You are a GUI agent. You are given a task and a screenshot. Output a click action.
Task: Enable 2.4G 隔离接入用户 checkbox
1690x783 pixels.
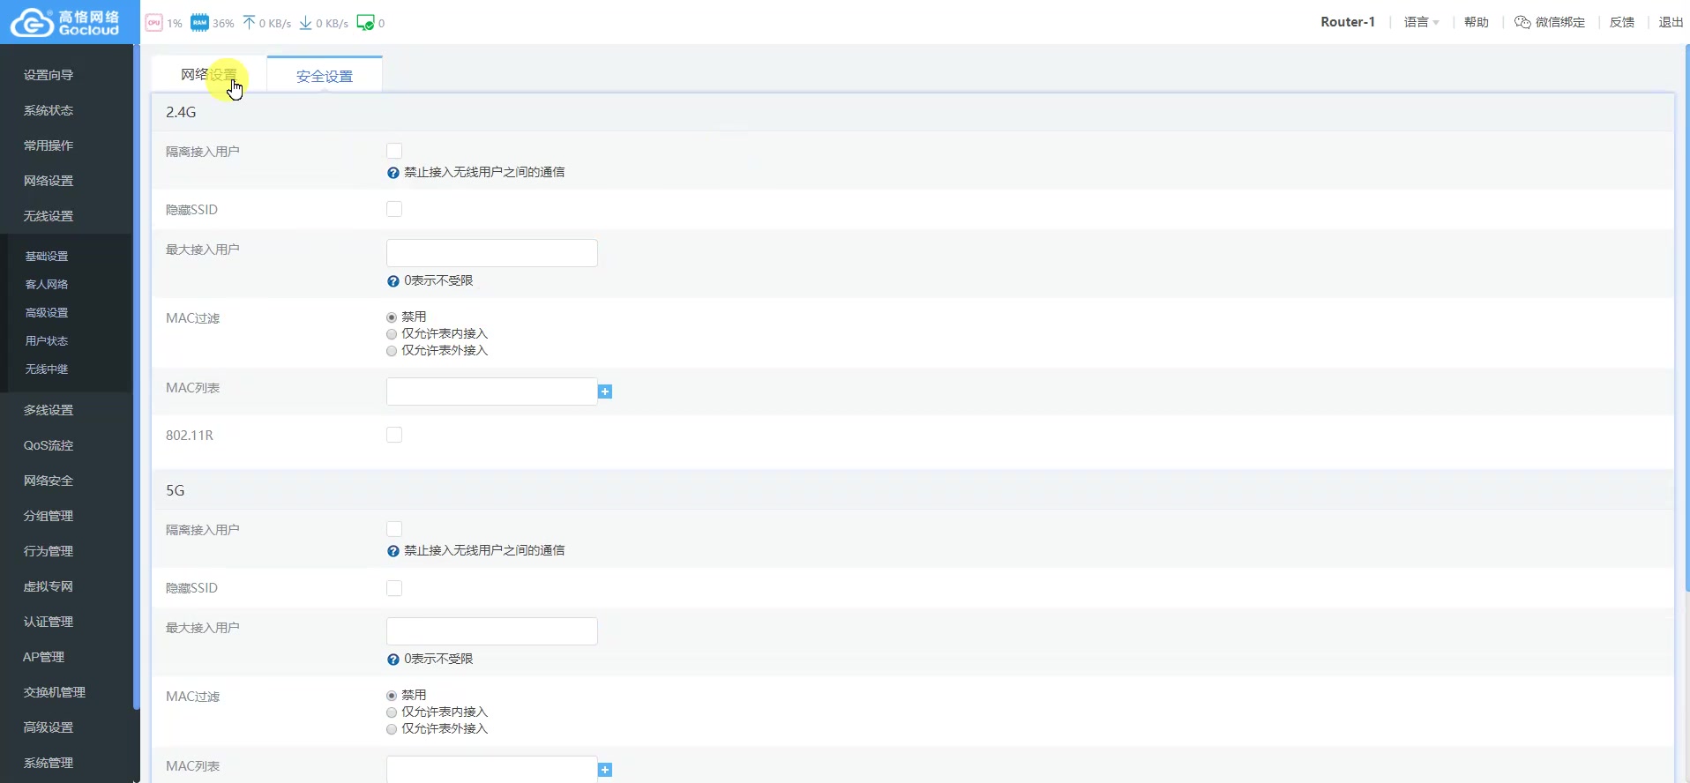pyautogui.click(x=394, y=151)
